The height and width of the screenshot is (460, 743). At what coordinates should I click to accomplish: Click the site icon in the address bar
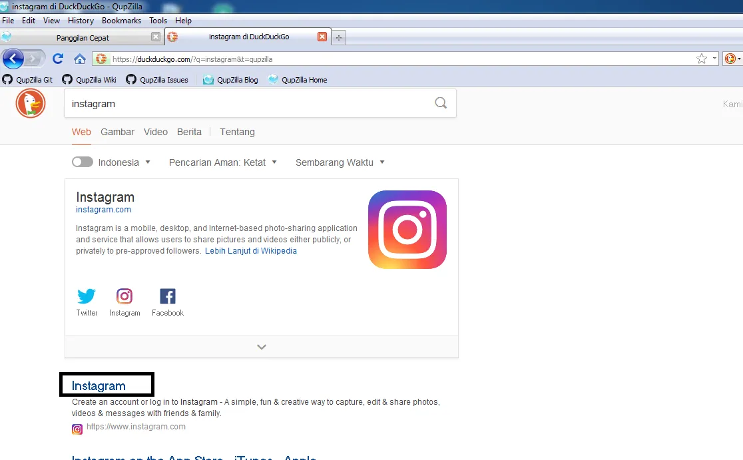[101, 59]
